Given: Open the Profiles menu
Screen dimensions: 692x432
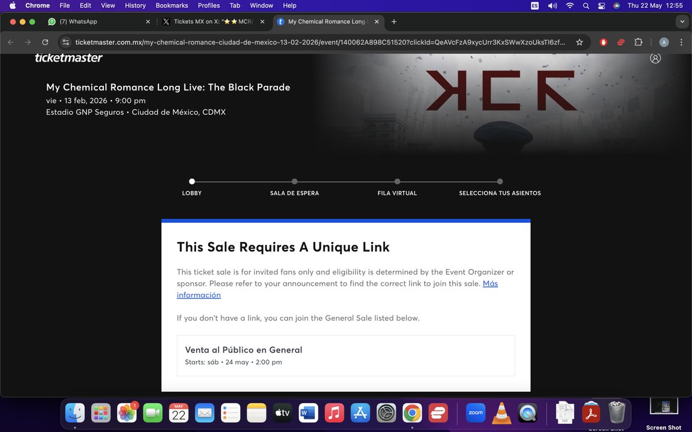Looking at the screenshot, I should coord(209,5).
